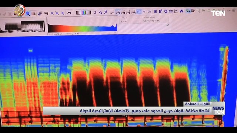Toggle the HI penetration button

[x=144, y=11]
